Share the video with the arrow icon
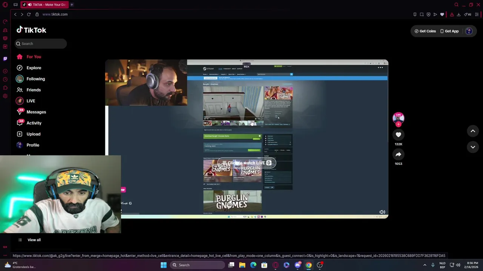483x271 pixels. click(x=398, y=154)
